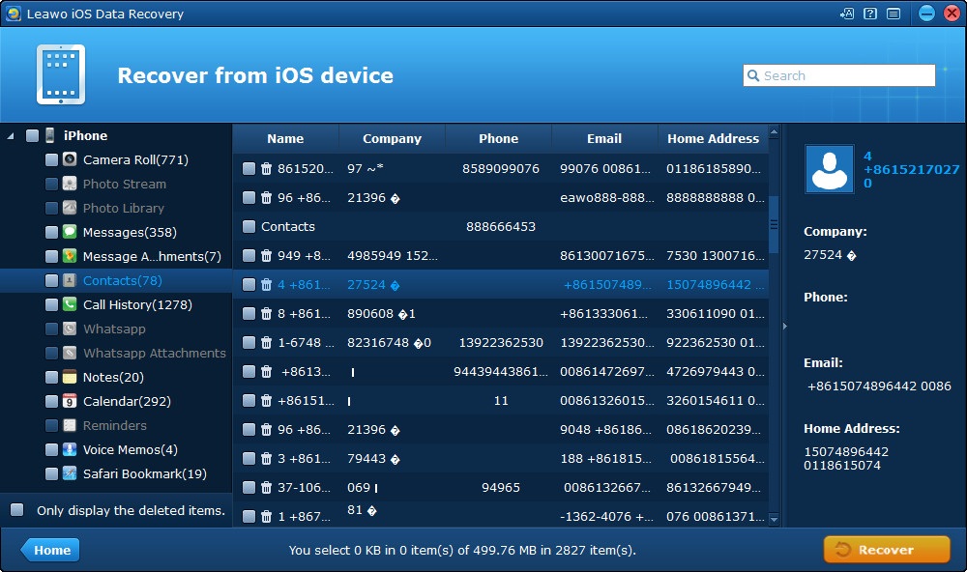Screen dimensions: 967x572
Task: Click scrollbar up arrow of contacts list
Action: point(774,131)
